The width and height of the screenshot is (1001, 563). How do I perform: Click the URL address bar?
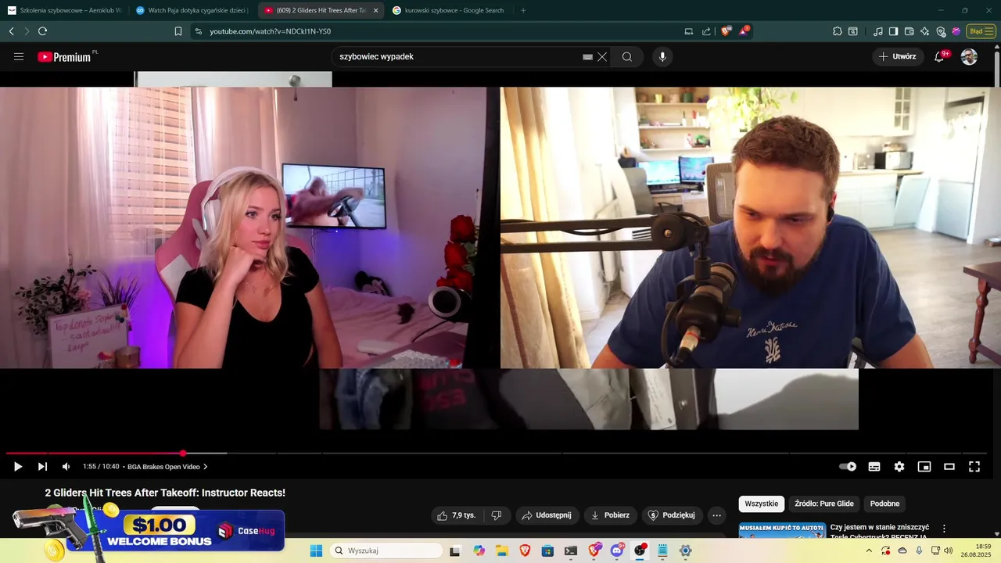(438, 31)
